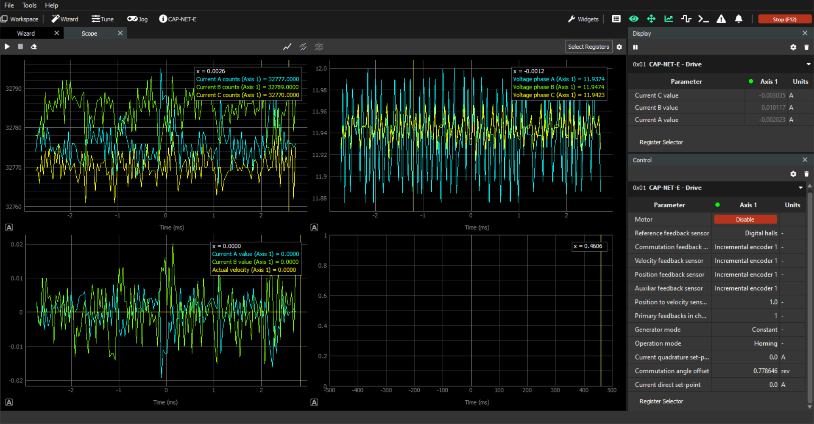
Task: Open the terminal prompt icon in toolbar
Action: 703,19
